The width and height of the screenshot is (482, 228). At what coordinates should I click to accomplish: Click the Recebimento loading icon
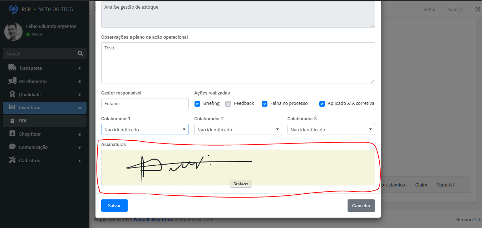[12, 81]
